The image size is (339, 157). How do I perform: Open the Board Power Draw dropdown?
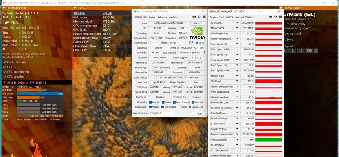(x=237, y=102)
